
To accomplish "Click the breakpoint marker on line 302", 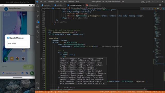I will click(x=41, y=59).
